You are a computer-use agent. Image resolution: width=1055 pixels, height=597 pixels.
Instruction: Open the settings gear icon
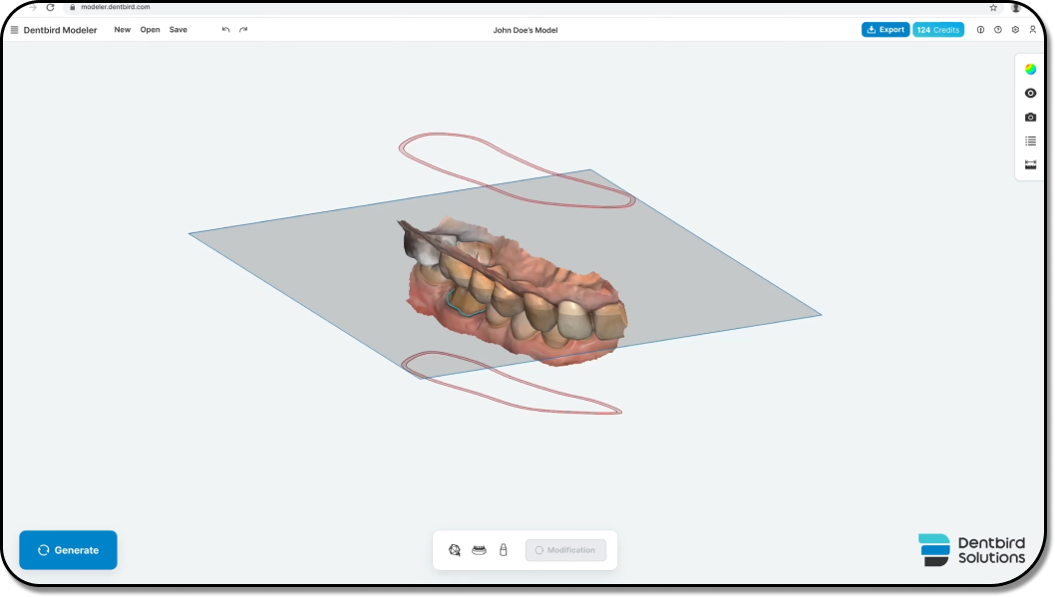1015,30
